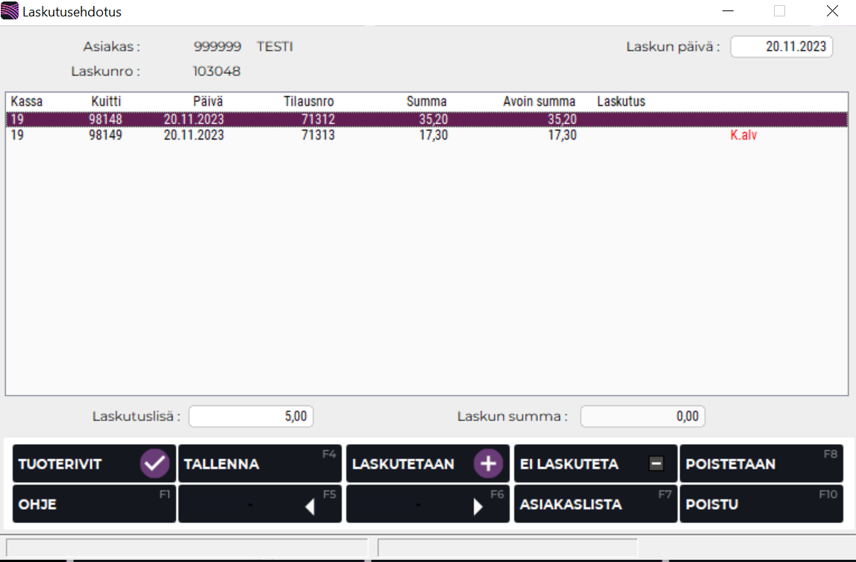Click the Laskutusehdotus app logo icon
Screen dimensions: 856x562
(10, 11)
